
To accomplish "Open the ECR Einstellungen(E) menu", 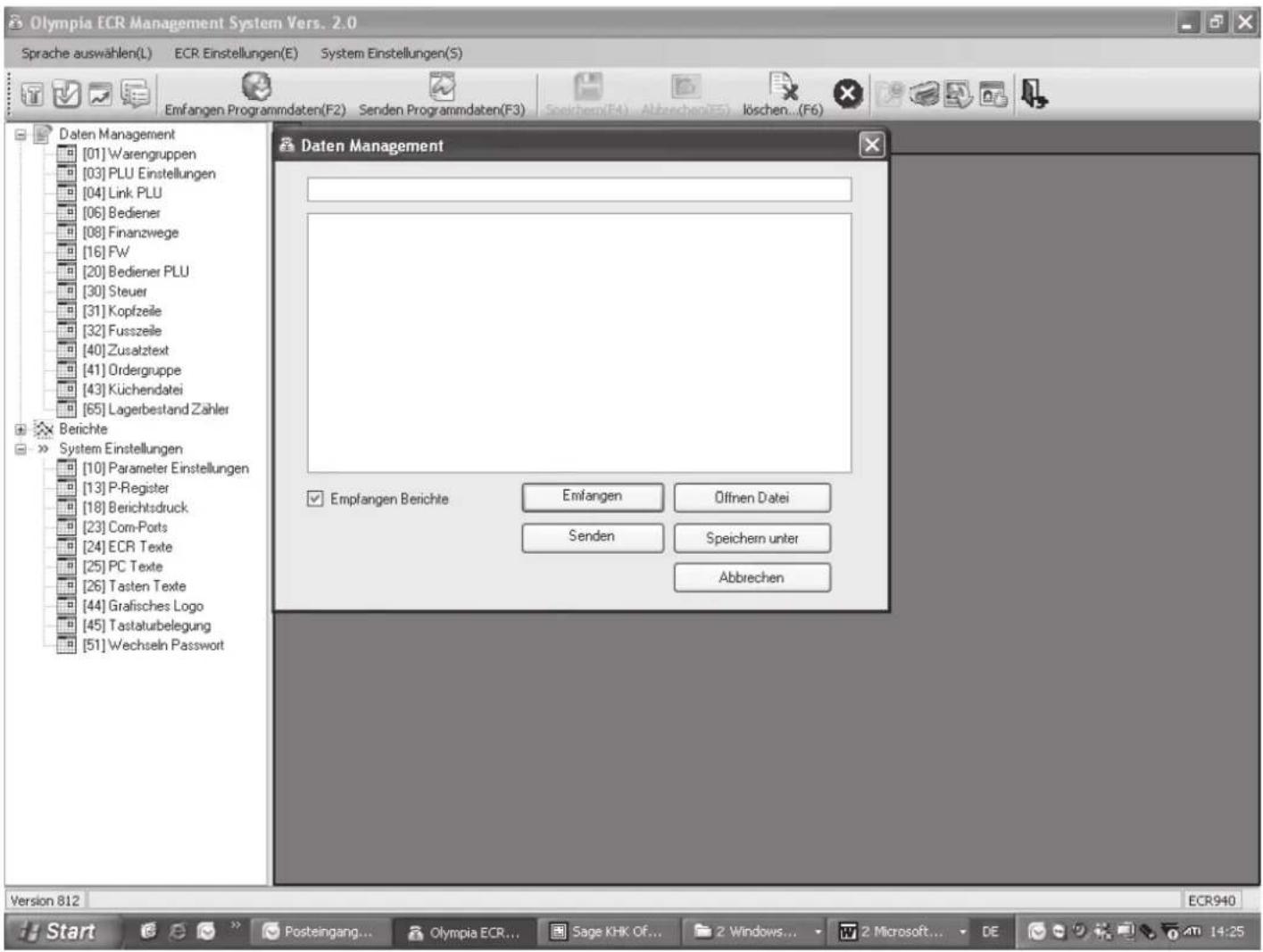I will [x=237, y=53].
